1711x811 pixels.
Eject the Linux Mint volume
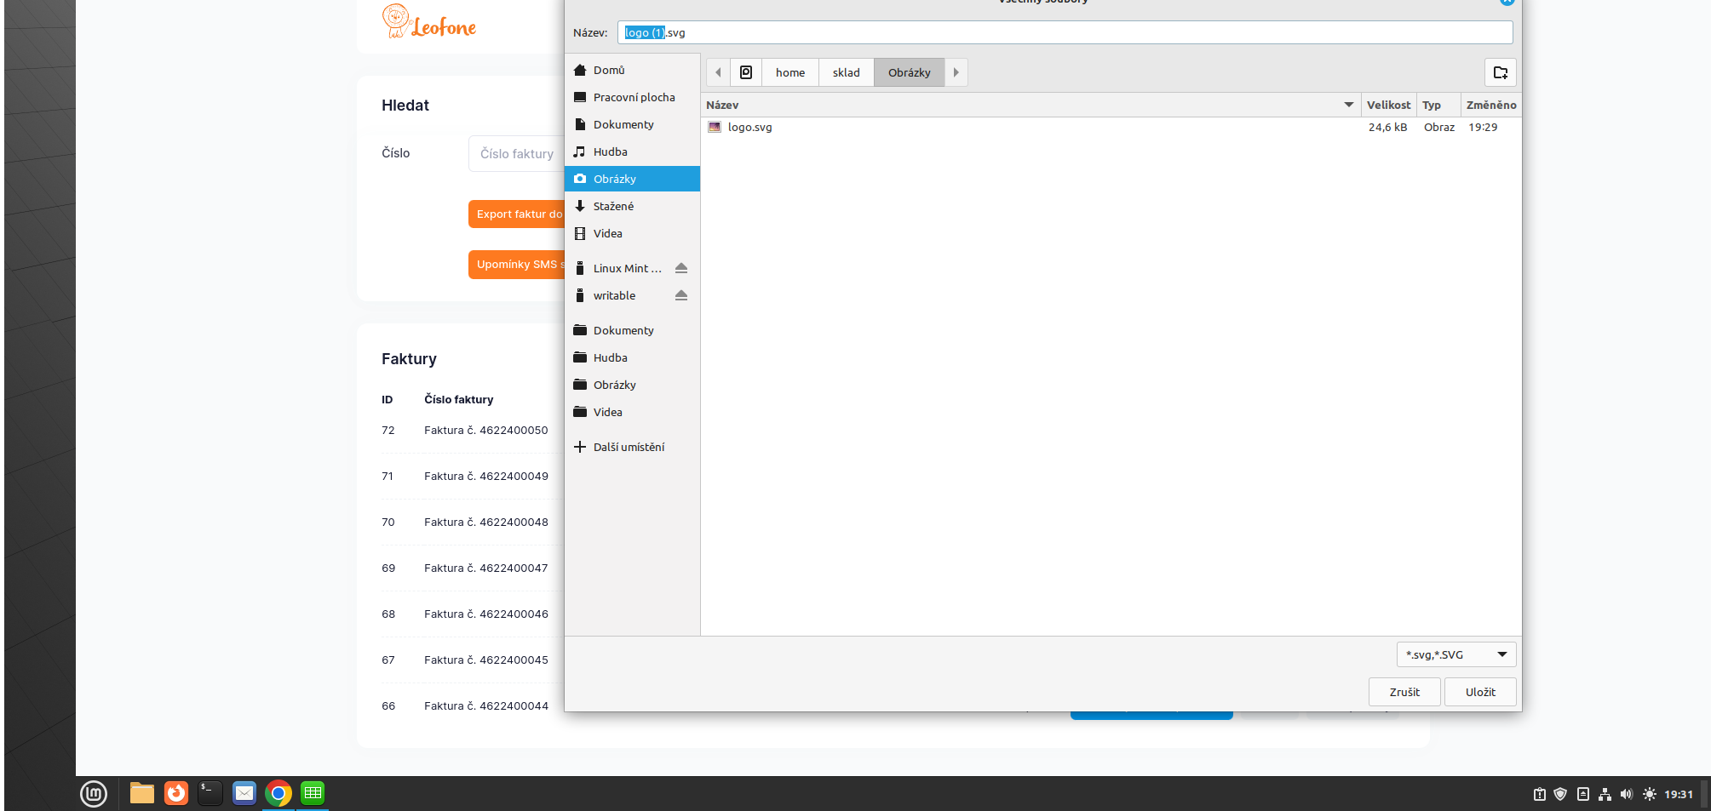pyautogui.click(x=680, y=268)
